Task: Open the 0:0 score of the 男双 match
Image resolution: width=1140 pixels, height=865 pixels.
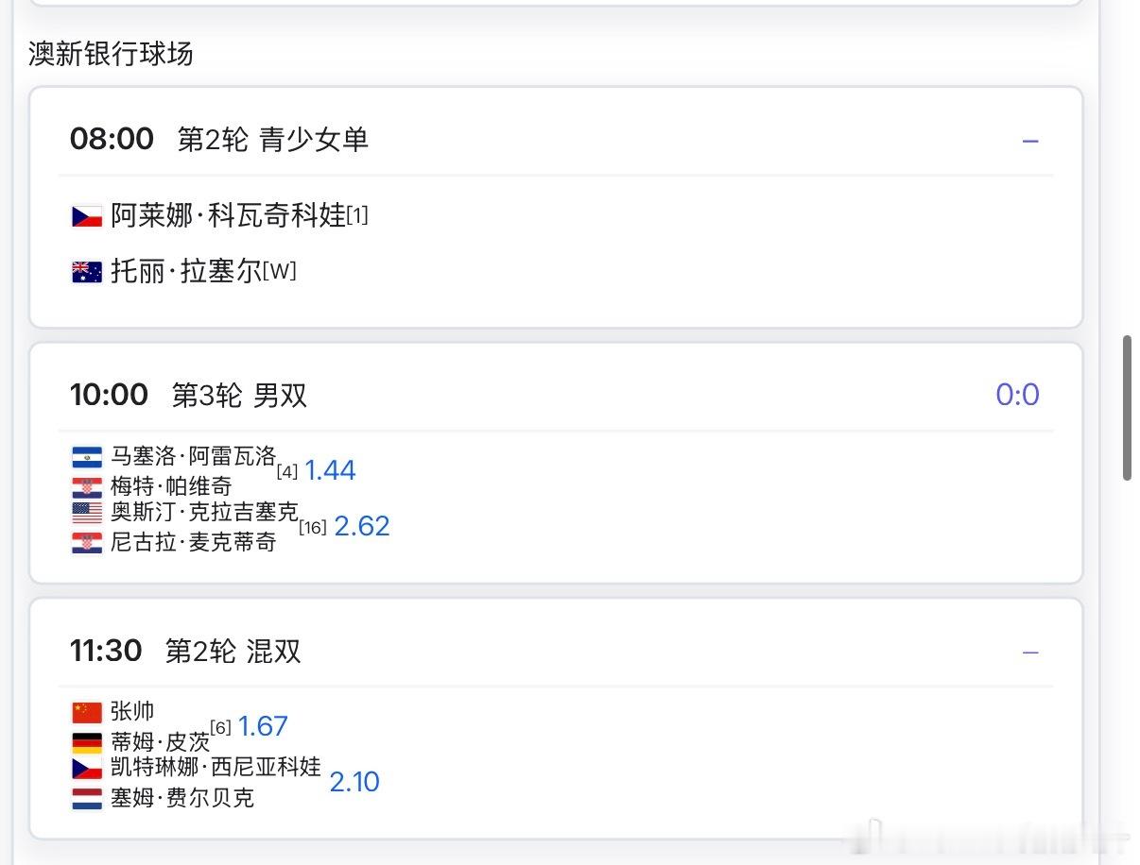Action: coord(1017,395)
